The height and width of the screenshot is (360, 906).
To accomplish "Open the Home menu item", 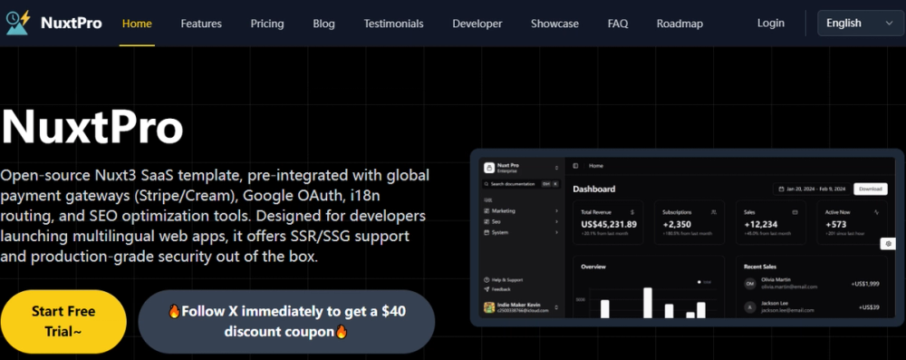I will tap(137, 24).
